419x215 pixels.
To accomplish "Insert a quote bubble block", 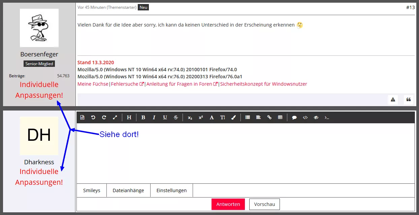I will (294, 118).
